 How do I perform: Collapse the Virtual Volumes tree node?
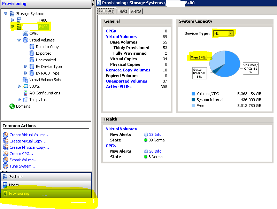(19, 40)
